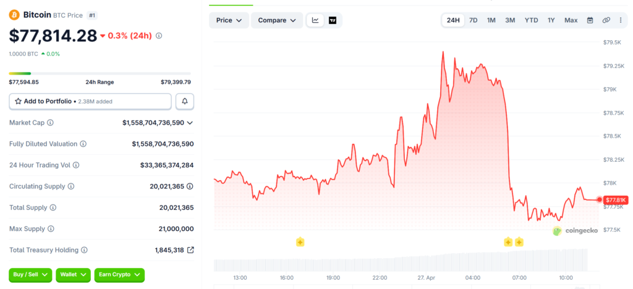
Task: Click Add to Portfolio button
Action: coord(90,101)
